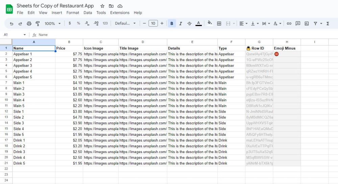Select the price cell $4.70
The height and width of the screenshot is (184, 338).
point(69,117)
